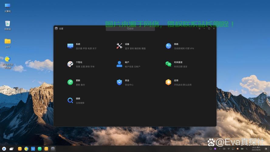Open the start menu in the taskbar
Screen dimensions: 270x152
point(4,149)
